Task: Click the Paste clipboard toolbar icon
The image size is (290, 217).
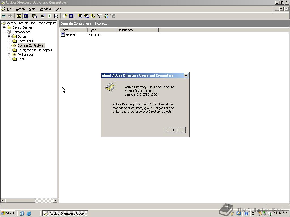Action: [x=34, y=16]
